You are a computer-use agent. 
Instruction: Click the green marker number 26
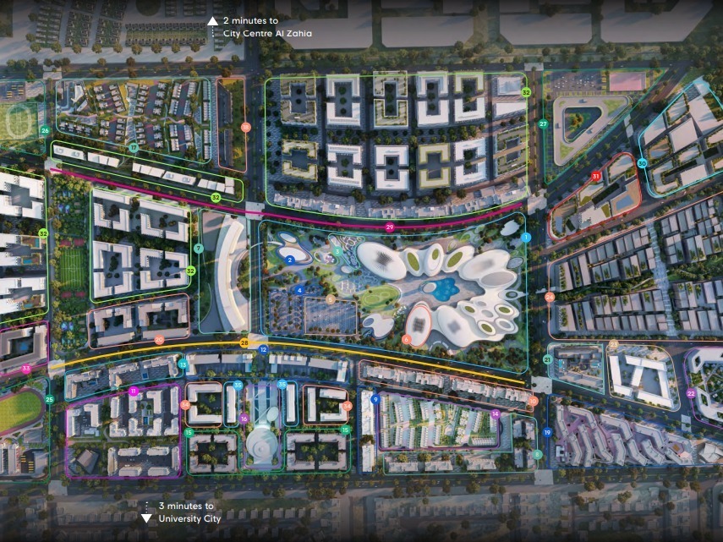pyautogui.click(x=45, y=130)
